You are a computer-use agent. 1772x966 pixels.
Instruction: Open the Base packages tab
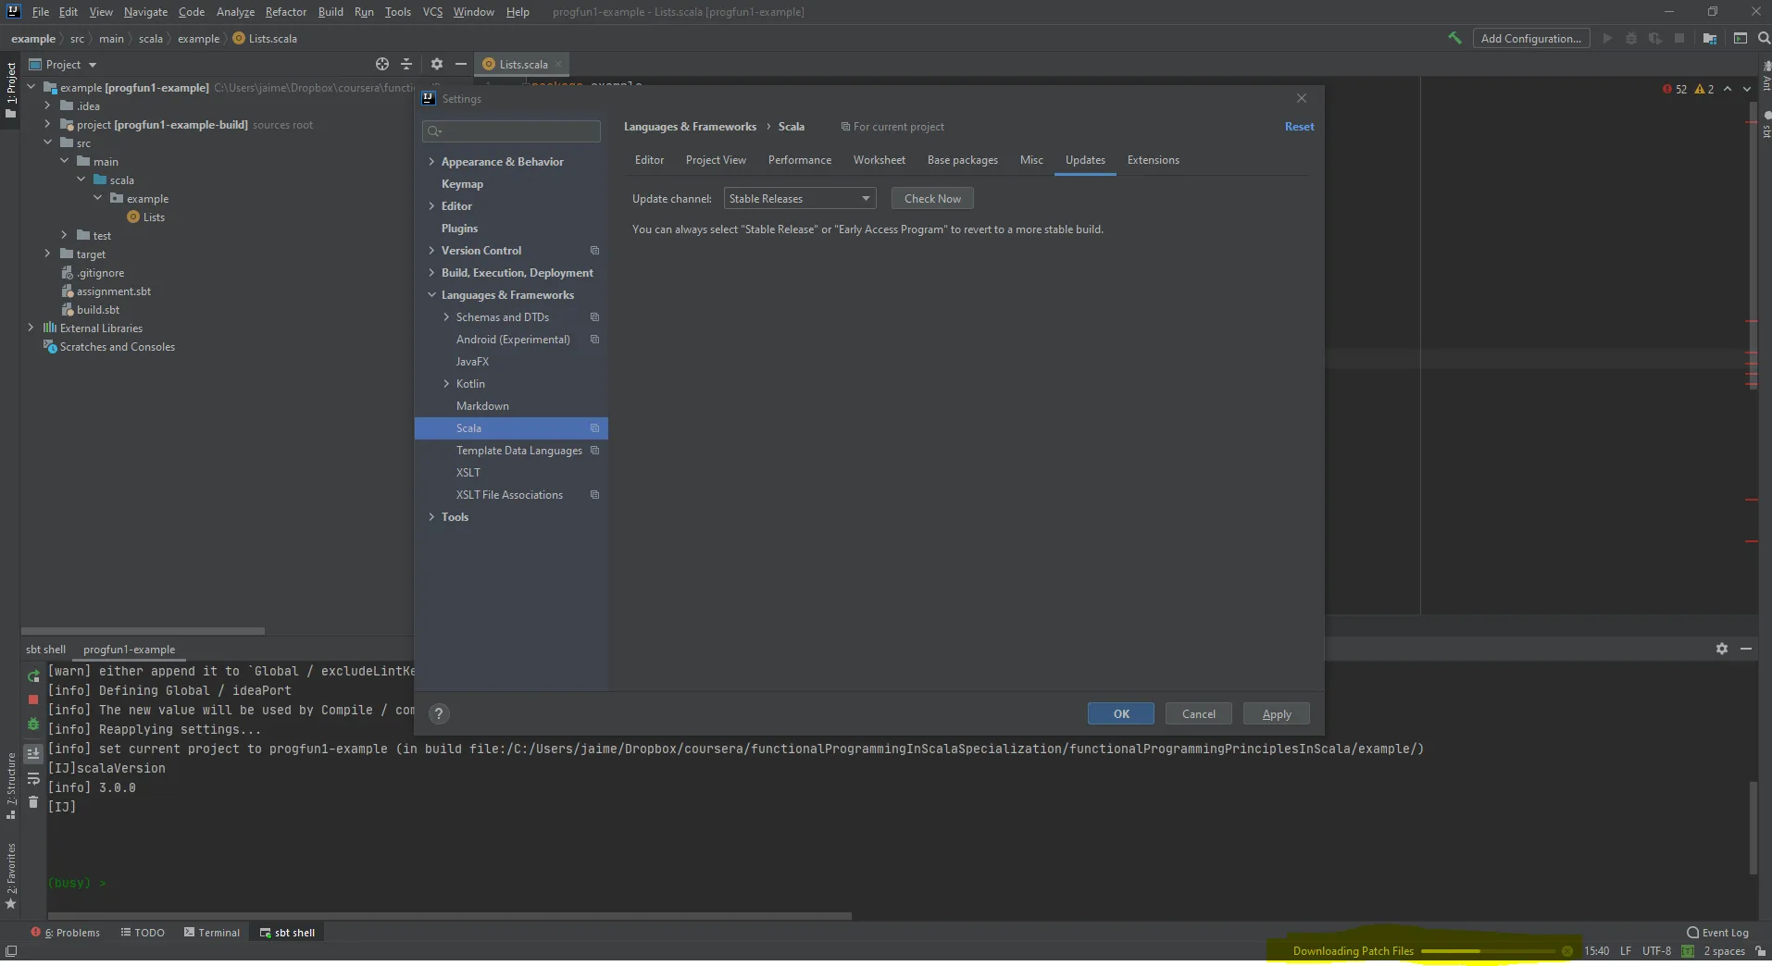(x=963, y=160)
